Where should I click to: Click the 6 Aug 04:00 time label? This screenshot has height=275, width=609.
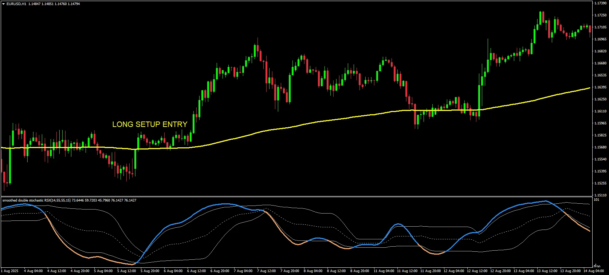point(173,271)
